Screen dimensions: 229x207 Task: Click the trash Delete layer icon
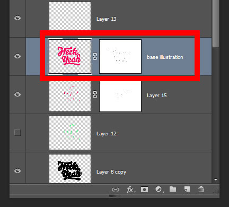201,189
